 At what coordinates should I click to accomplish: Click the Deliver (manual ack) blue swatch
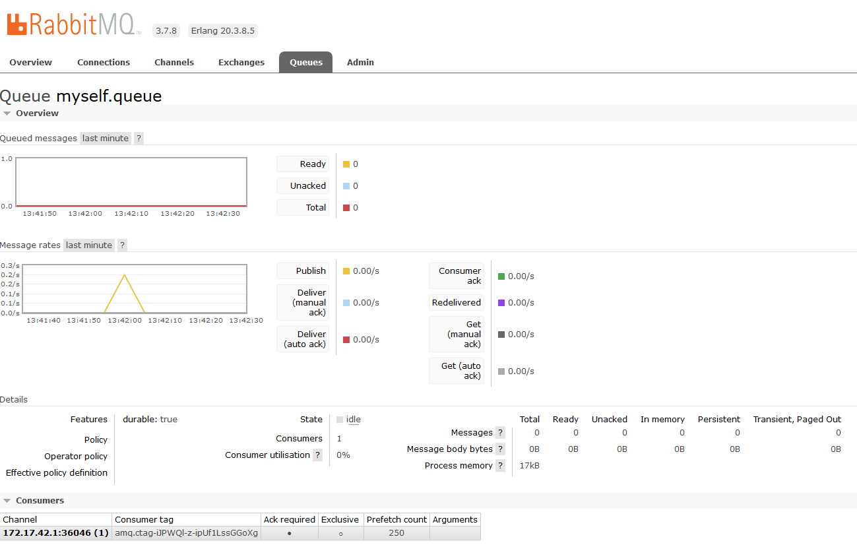(x=346, y=303)
